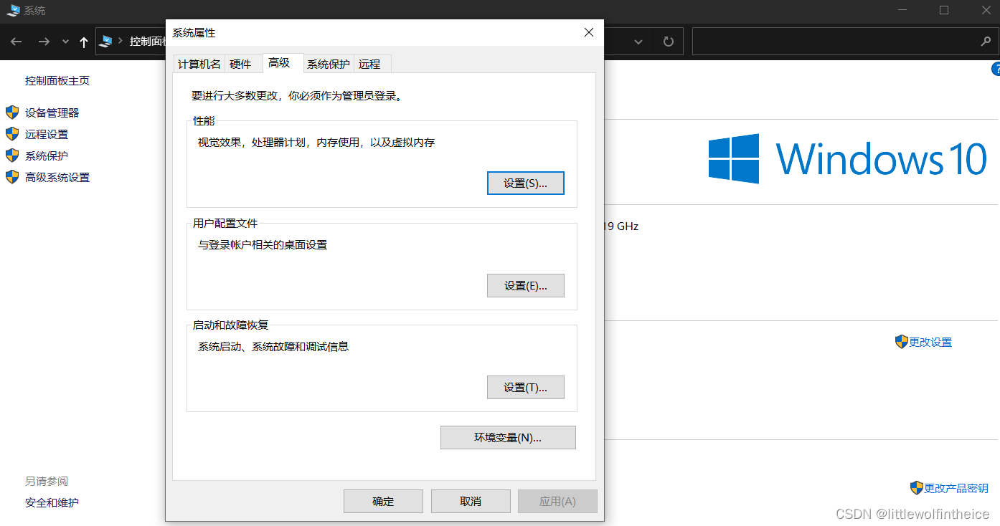Screen dimensions: 1000x526
Task: Click the Windows 10 logo
Action: click(847, 158)
